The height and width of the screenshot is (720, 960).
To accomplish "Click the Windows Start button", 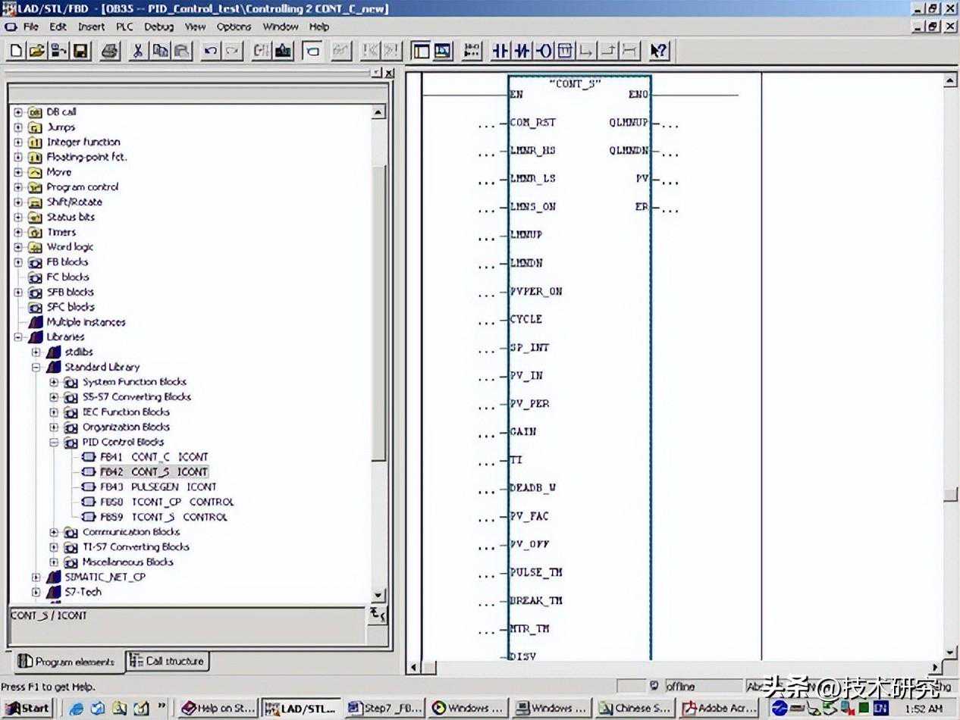I will (x=27, y=709).
